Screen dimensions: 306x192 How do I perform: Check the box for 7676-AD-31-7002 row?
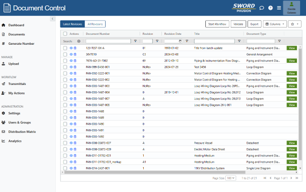[x=65, y=61]
